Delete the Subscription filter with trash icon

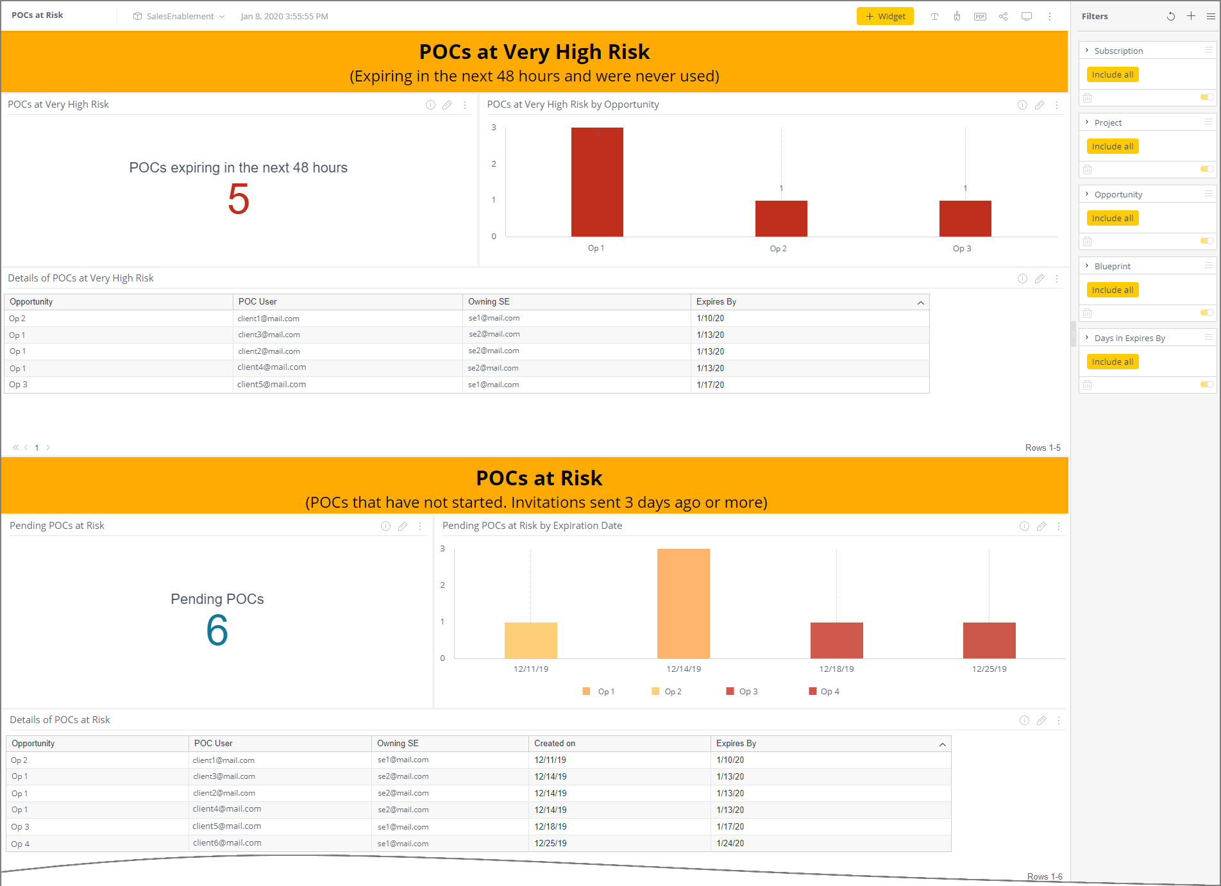coord(1088,97)
